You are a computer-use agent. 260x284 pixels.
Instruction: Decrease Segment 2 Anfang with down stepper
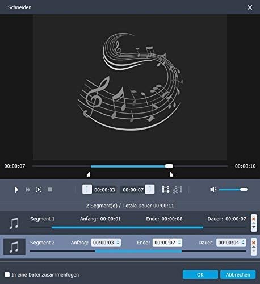[x=118, y=244]
